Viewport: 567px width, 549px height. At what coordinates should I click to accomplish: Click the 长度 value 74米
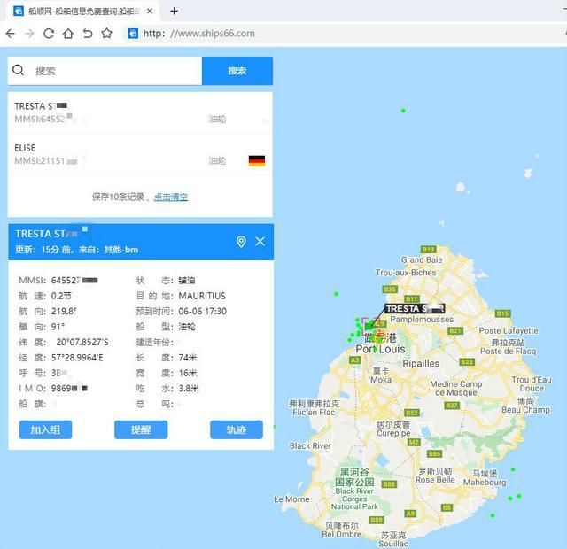pos(188,358)
